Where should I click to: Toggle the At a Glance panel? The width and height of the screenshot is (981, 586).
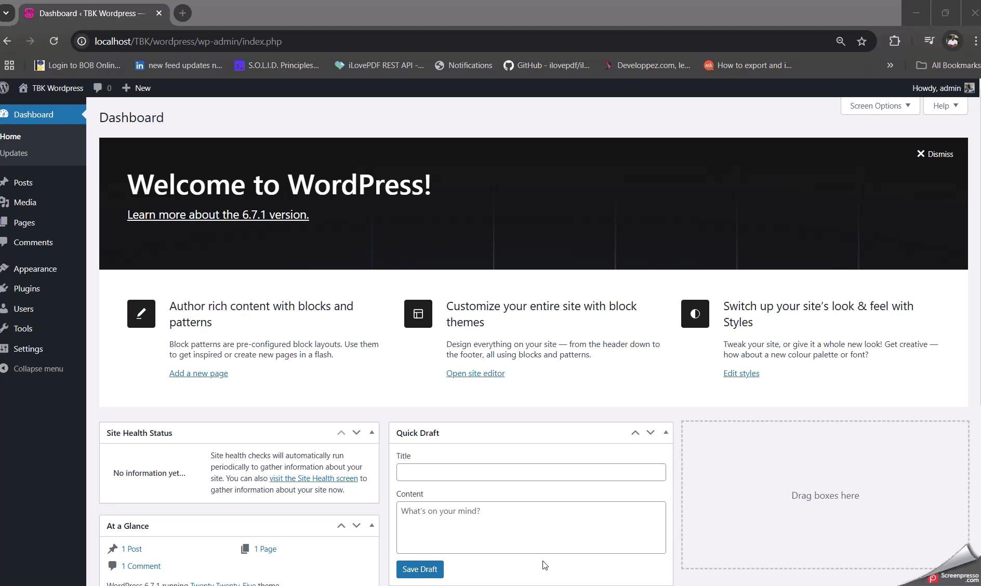[372, 525]
